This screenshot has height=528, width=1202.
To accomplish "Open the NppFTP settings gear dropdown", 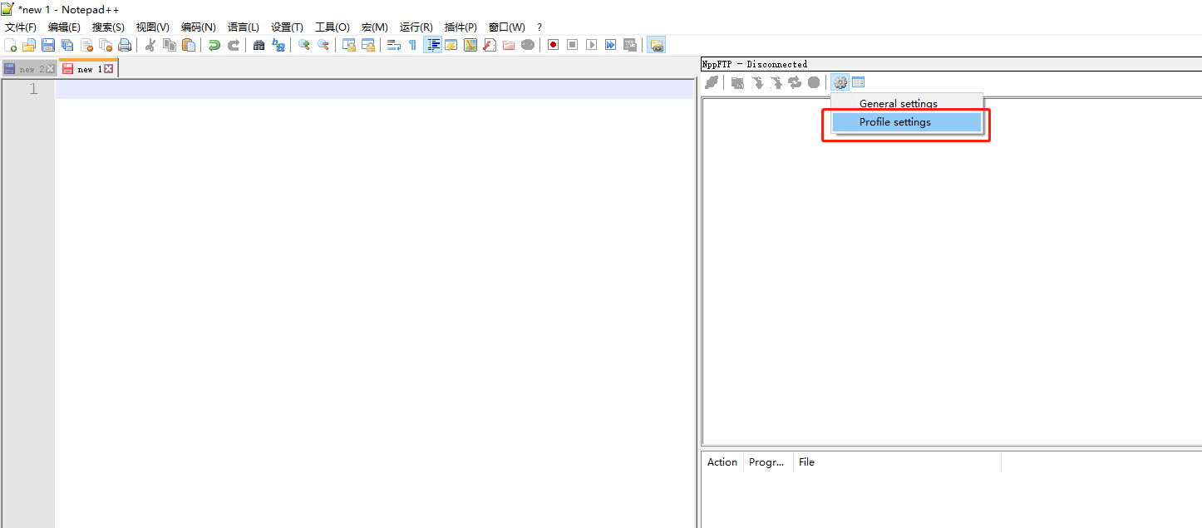I will click(840, 82).
